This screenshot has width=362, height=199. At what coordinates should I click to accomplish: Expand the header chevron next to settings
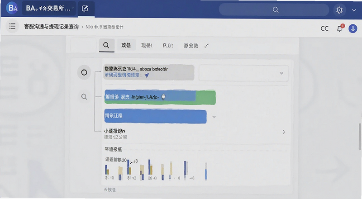click(x=354, y=10)
